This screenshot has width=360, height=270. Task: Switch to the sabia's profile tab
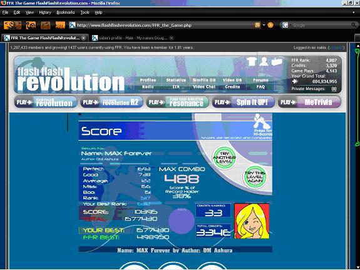coord(133,38)
